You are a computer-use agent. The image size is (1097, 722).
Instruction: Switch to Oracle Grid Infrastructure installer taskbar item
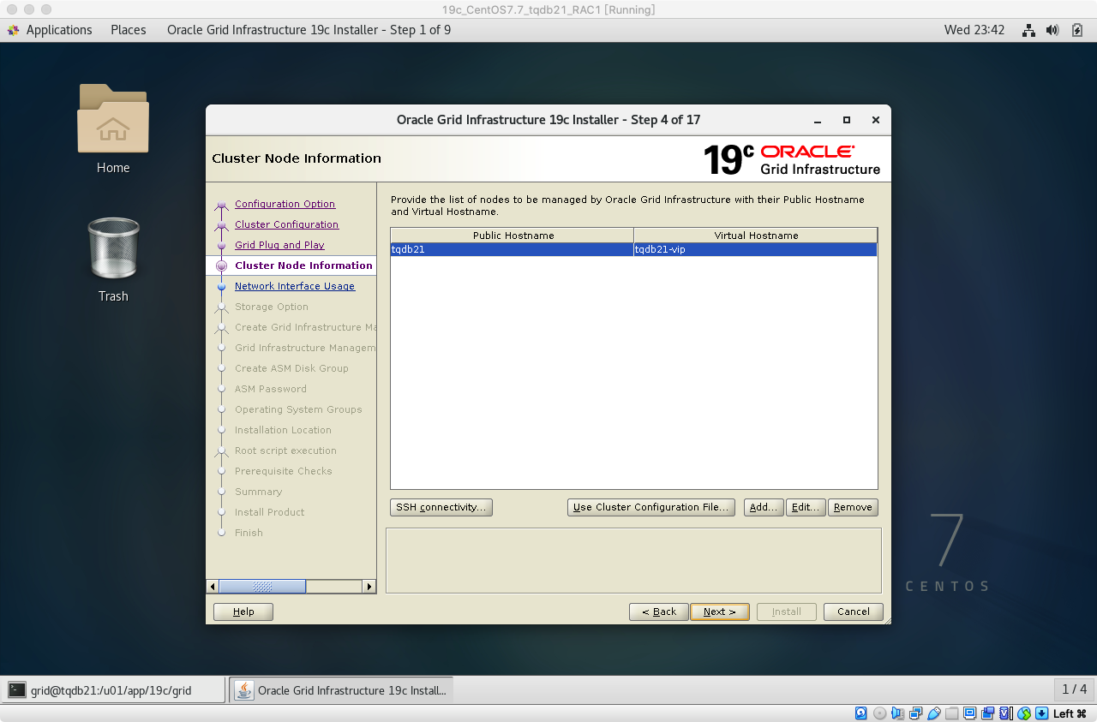[341, 690]
